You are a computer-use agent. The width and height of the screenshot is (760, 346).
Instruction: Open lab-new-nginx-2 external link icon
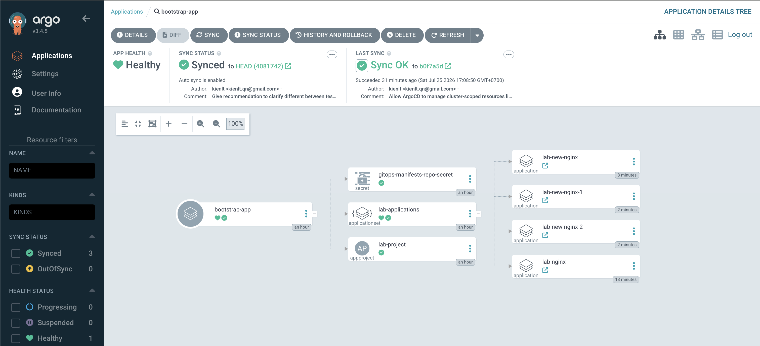click(x=545, y=235)
